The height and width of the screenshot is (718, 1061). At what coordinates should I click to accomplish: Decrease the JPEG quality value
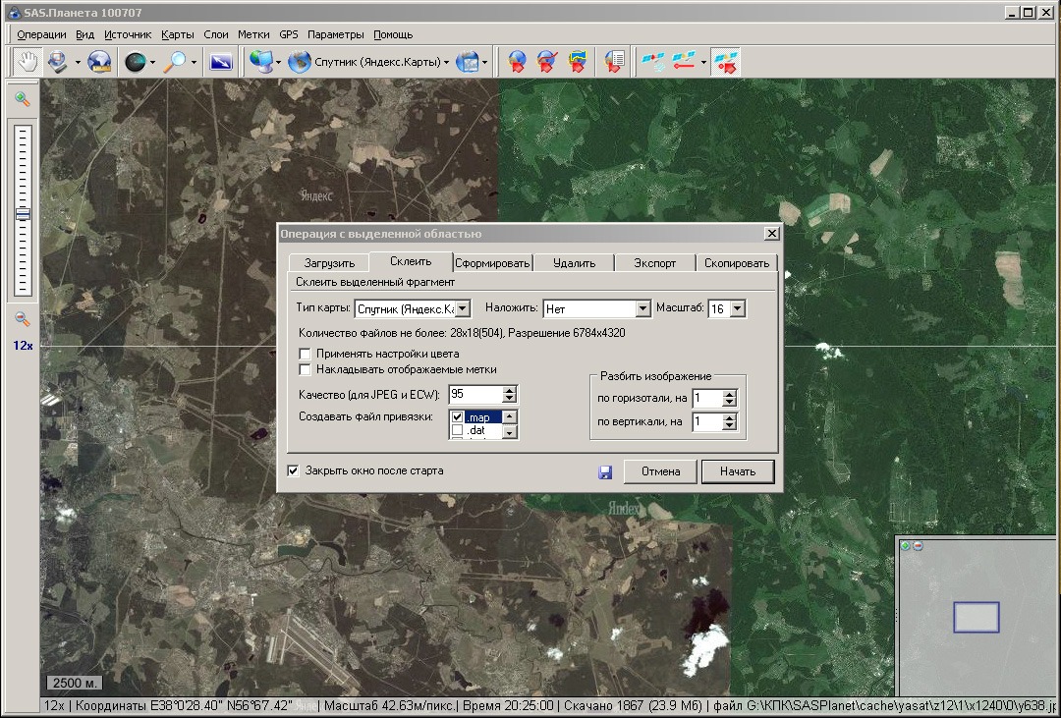(x=510, y=399)
